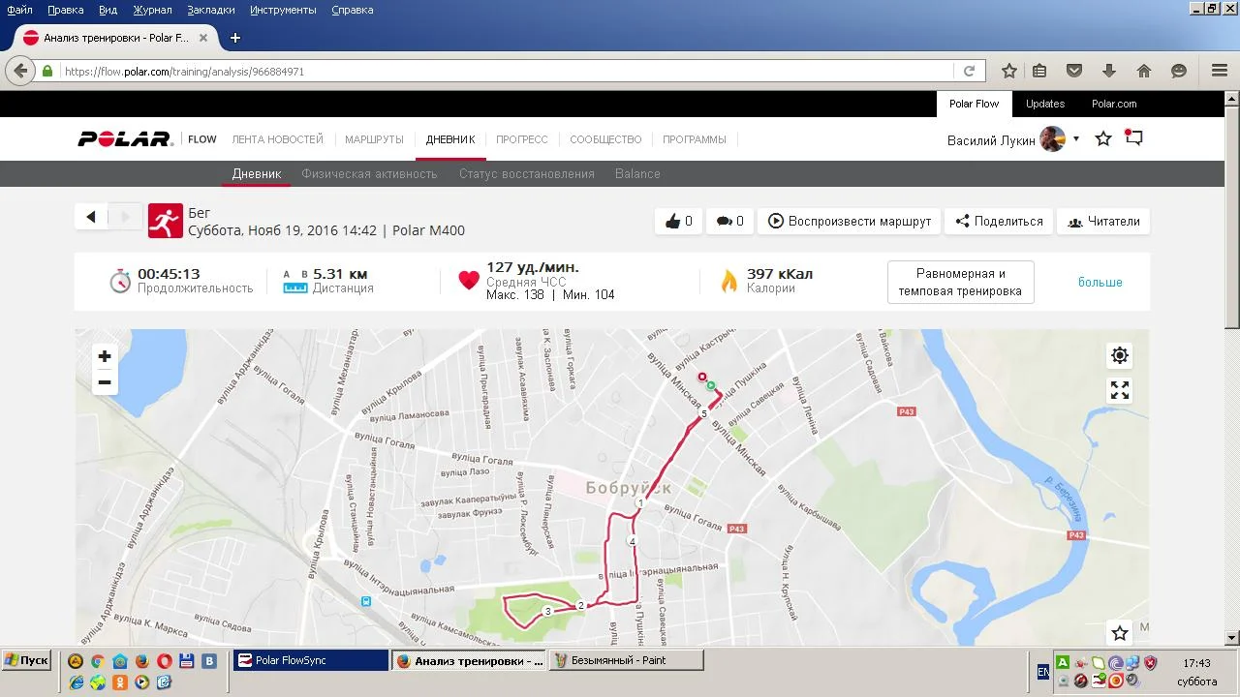Zoom out on the map
1240x697 pixels.
[105, 382]
